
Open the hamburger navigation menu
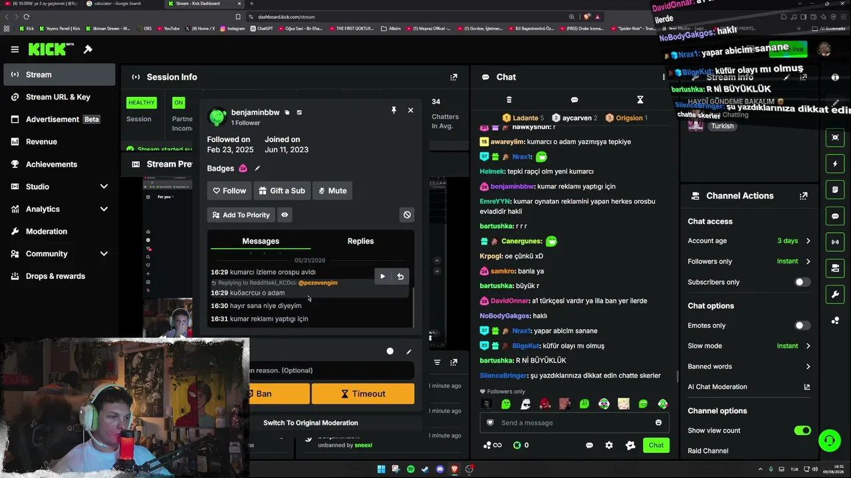(15, 49)
